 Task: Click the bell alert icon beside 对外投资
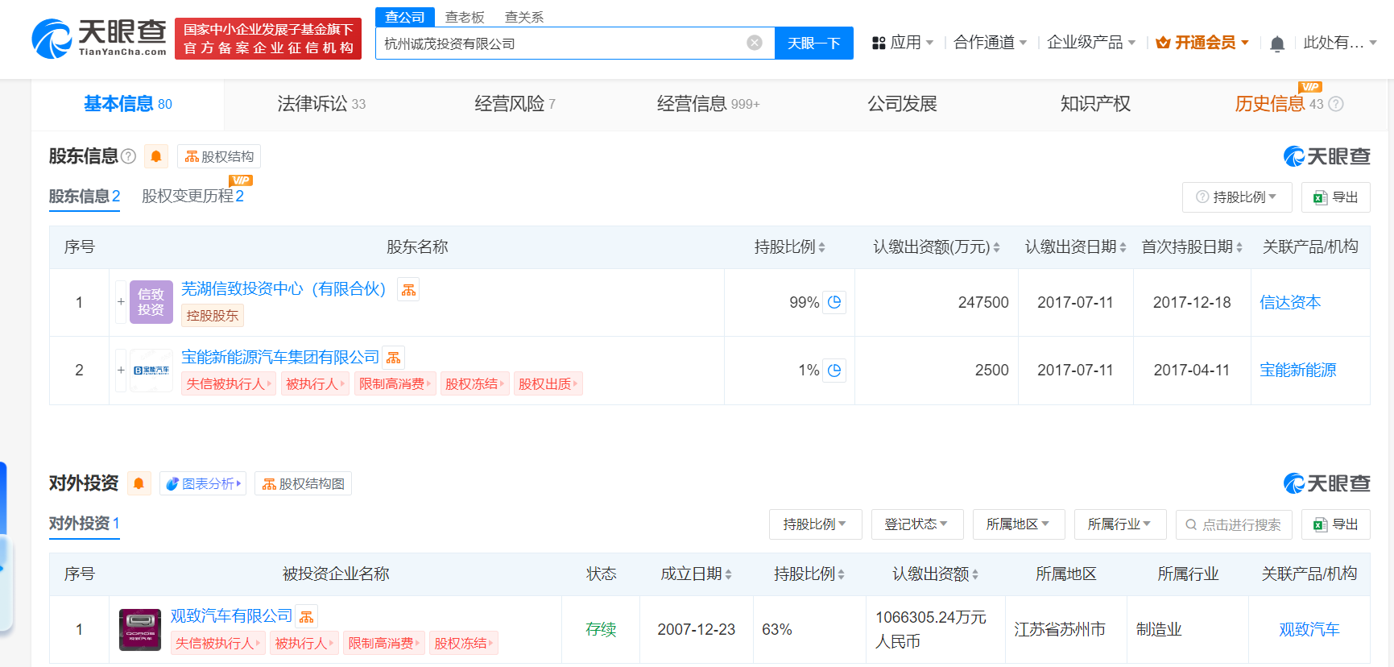click(139, 483)
